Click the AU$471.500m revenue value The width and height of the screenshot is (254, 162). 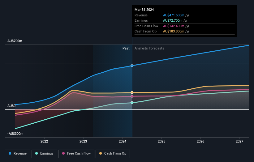174,15
